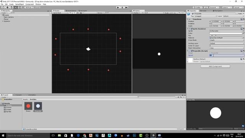
Task: Open Task View on the taskbar
Action: 53,135
